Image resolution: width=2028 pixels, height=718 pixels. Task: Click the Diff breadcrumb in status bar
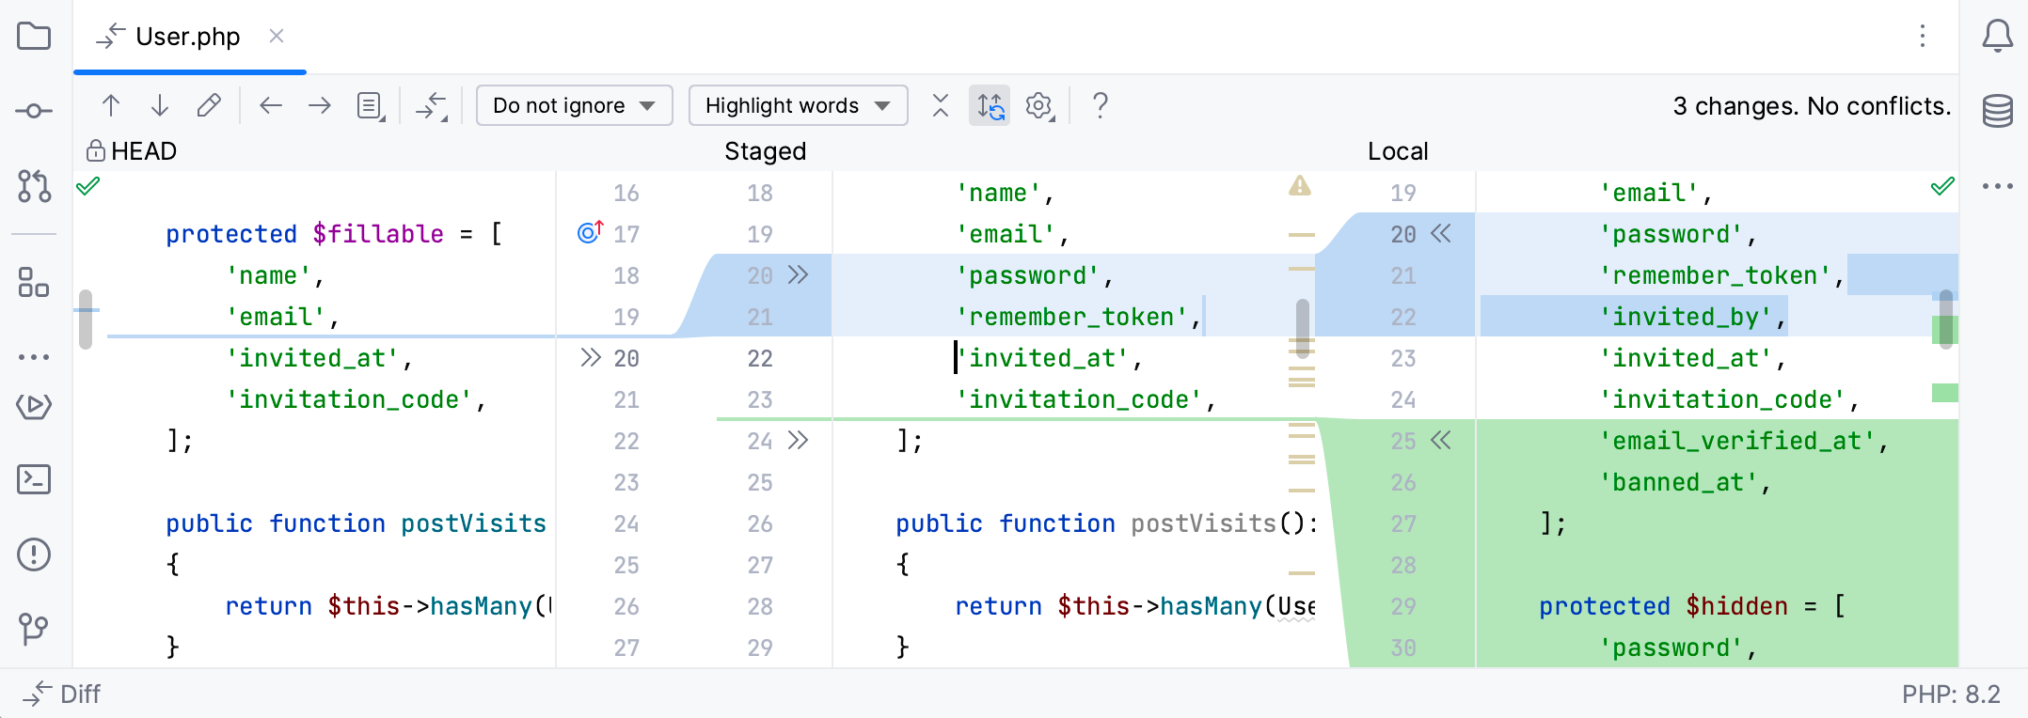(62, 694)
